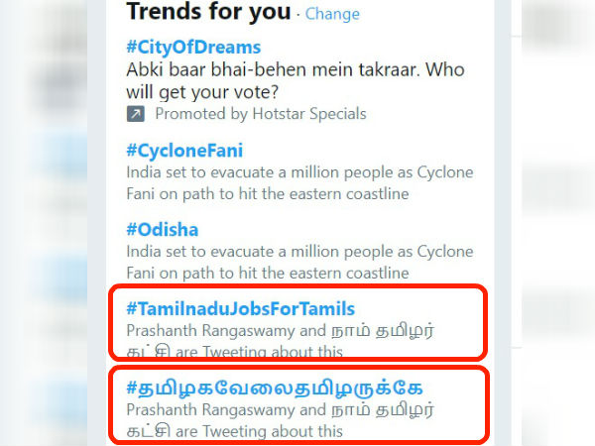Click 'eastern coastline' line under #Odisha
The image size is (595, 446).
(x=331, y=272)
